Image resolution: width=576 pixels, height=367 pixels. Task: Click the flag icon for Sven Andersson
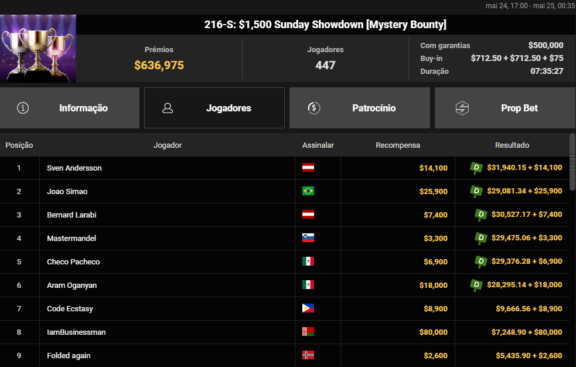pos(308,168)
